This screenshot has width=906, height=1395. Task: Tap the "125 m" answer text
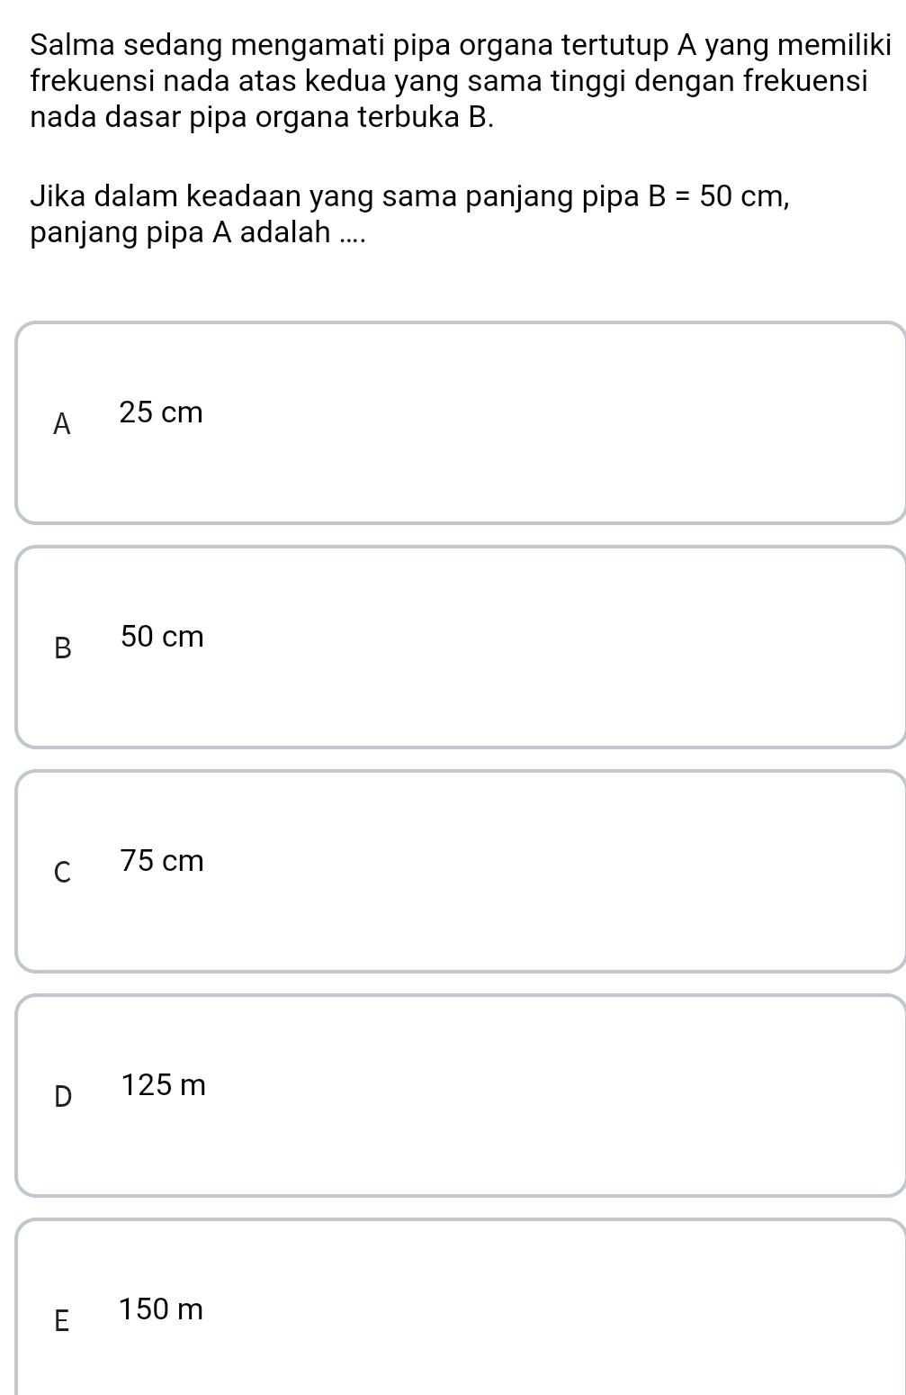click(x=164, y=1086)
